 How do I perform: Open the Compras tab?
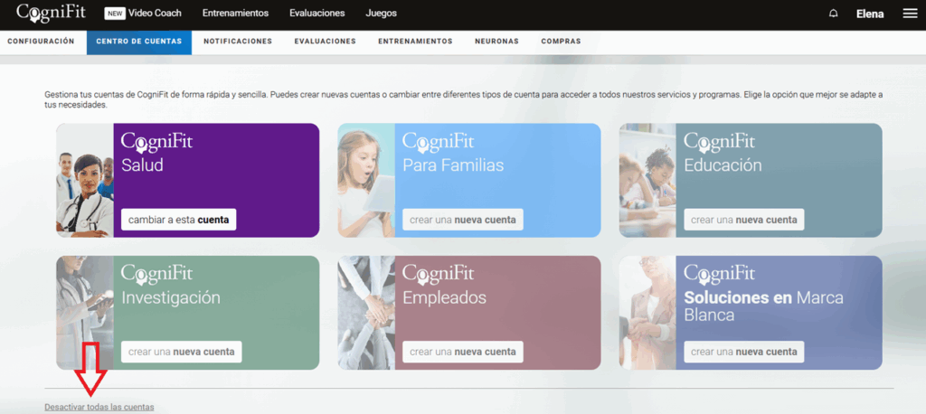click(561, 42)
